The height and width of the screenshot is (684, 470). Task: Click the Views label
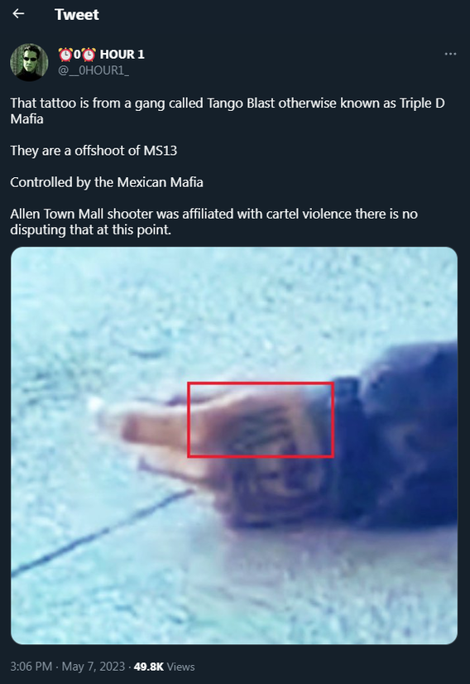[x=181, y=667]
